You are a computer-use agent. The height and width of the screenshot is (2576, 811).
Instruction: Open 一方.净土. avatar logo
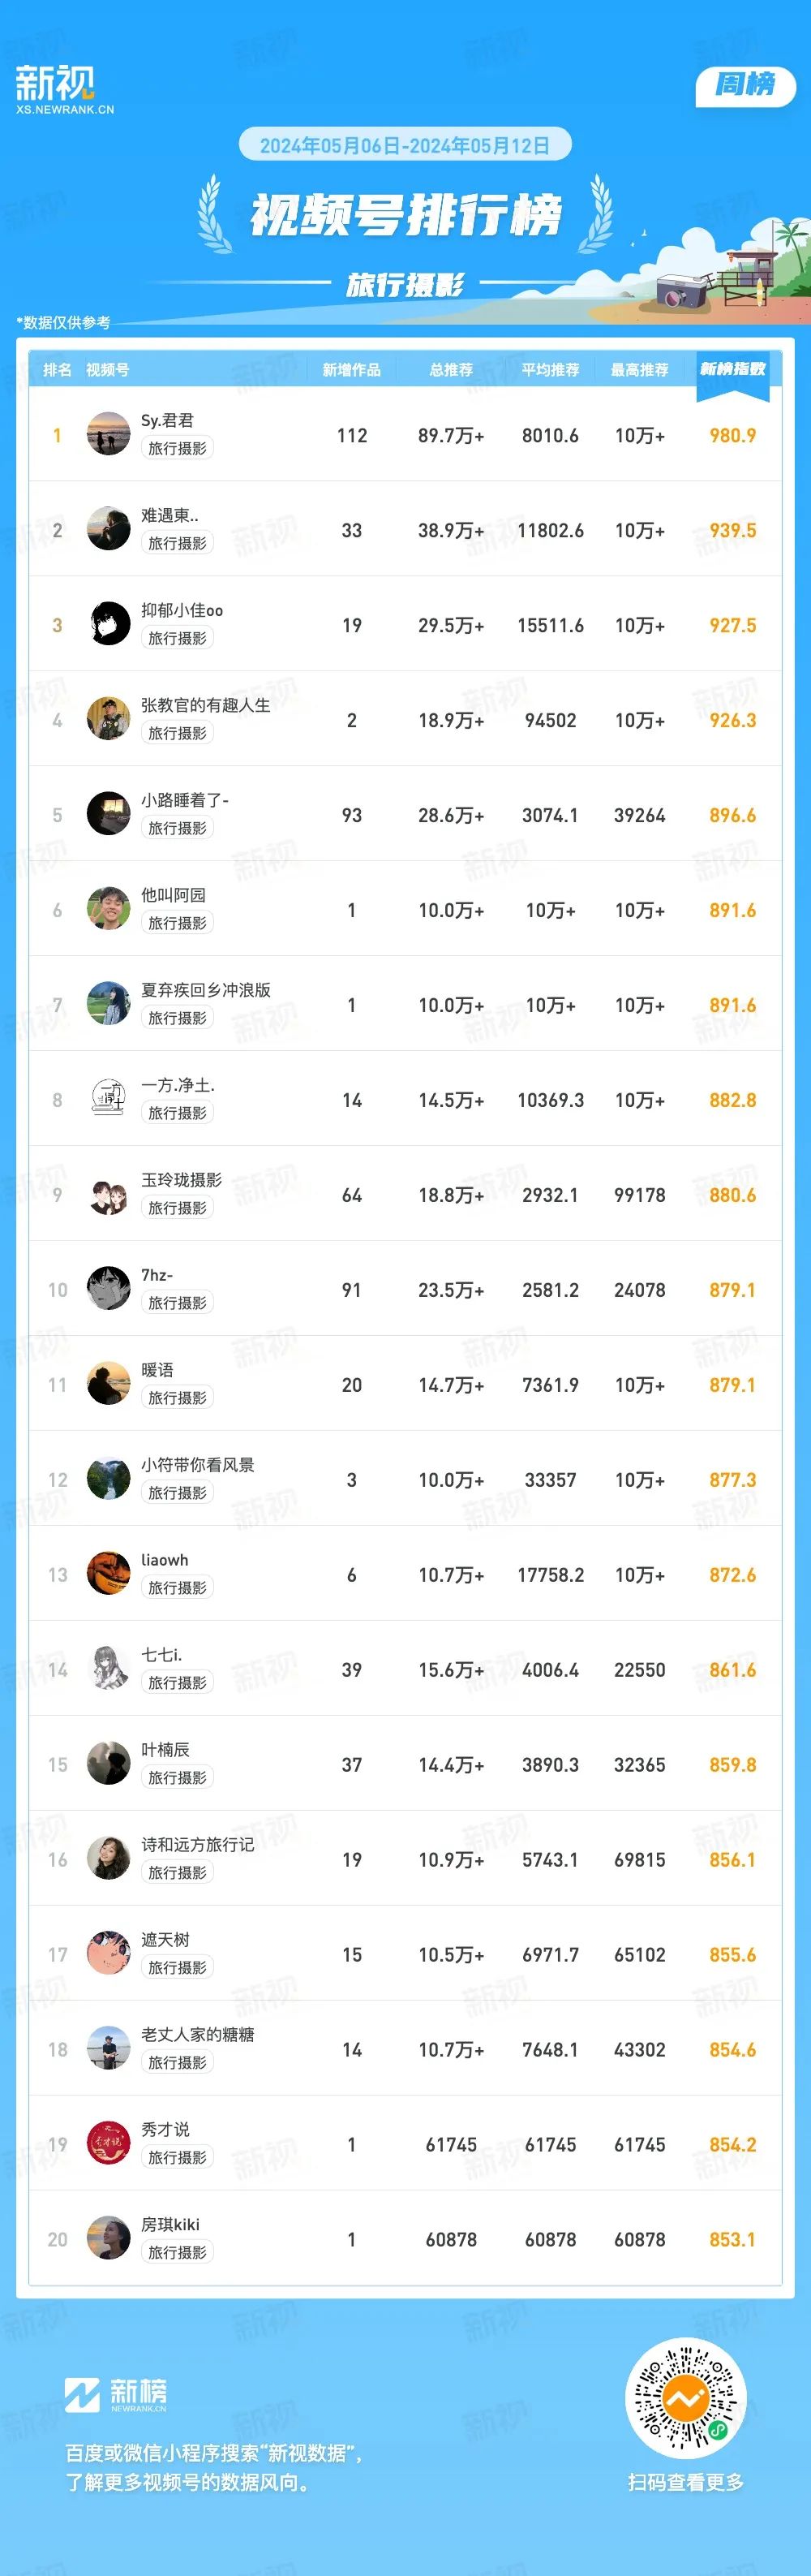[109, 1099]
